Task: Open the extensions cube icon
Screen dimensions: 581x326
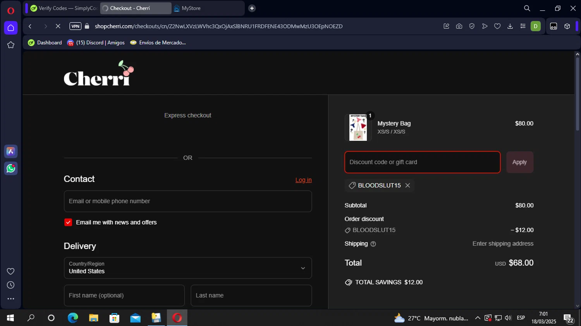Action: tap(567, 26)
